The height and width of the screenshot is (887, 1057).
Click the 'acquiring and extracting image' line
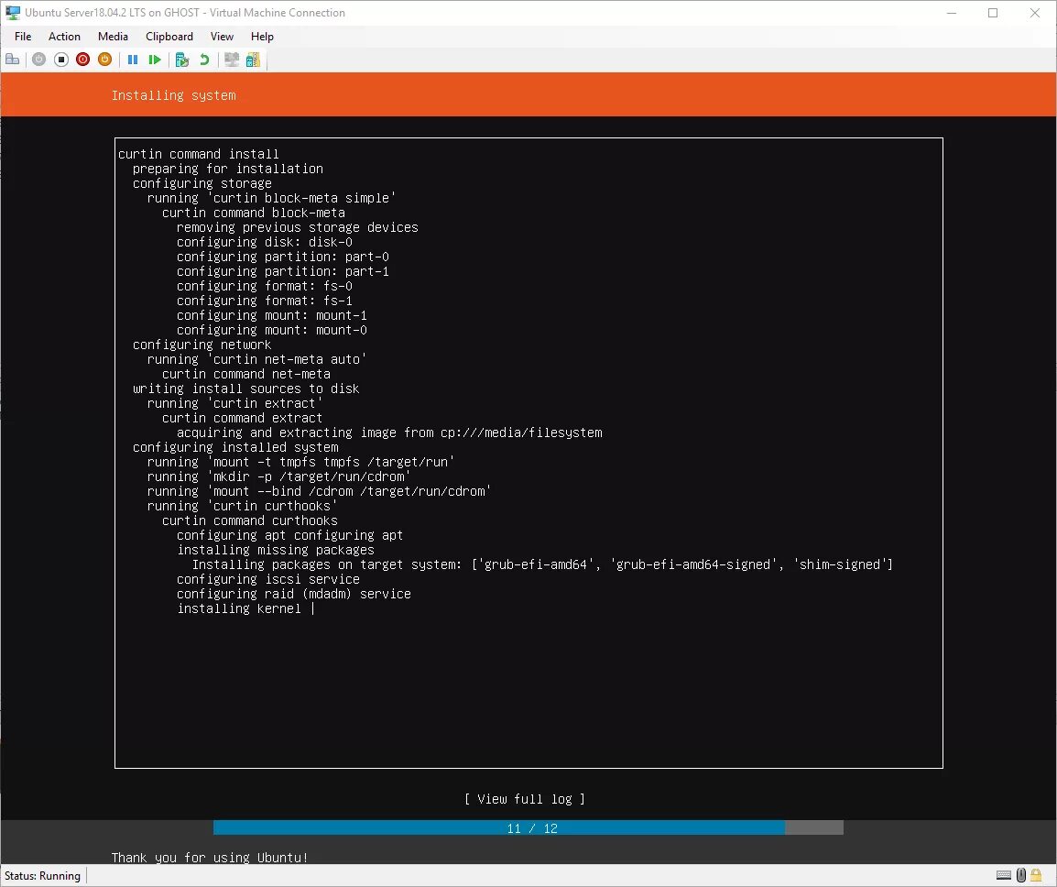[389, 433]
